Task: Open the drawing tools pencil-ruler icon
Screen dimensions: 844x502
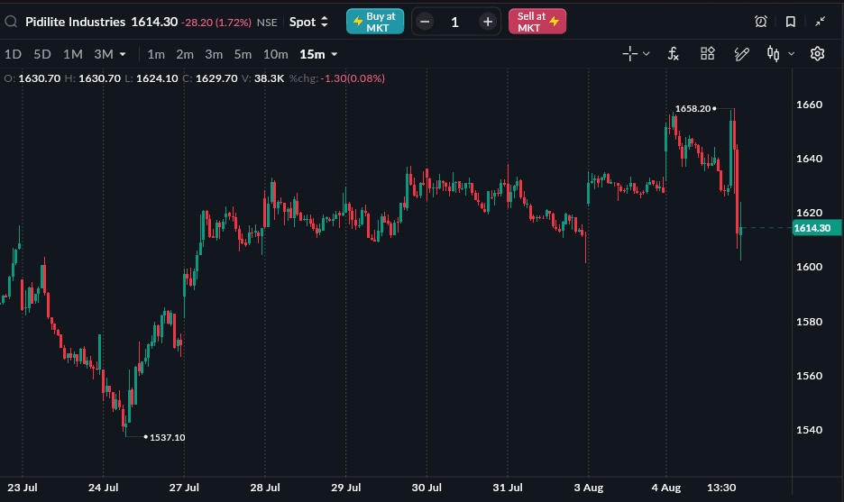Action: pos(742,54)
